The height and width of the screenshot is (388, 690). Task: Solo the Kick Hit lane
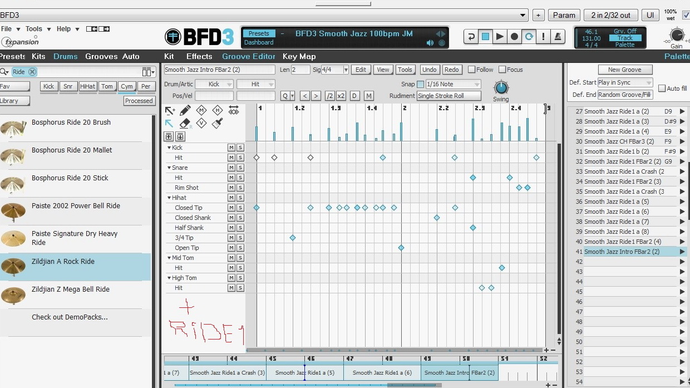pyautogui.click(x=240, y=158)
